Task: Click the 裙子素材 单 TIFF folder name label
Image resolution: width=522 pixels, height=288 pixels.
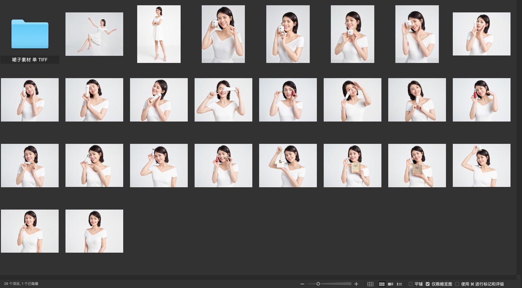Action: tap(30, 60)
